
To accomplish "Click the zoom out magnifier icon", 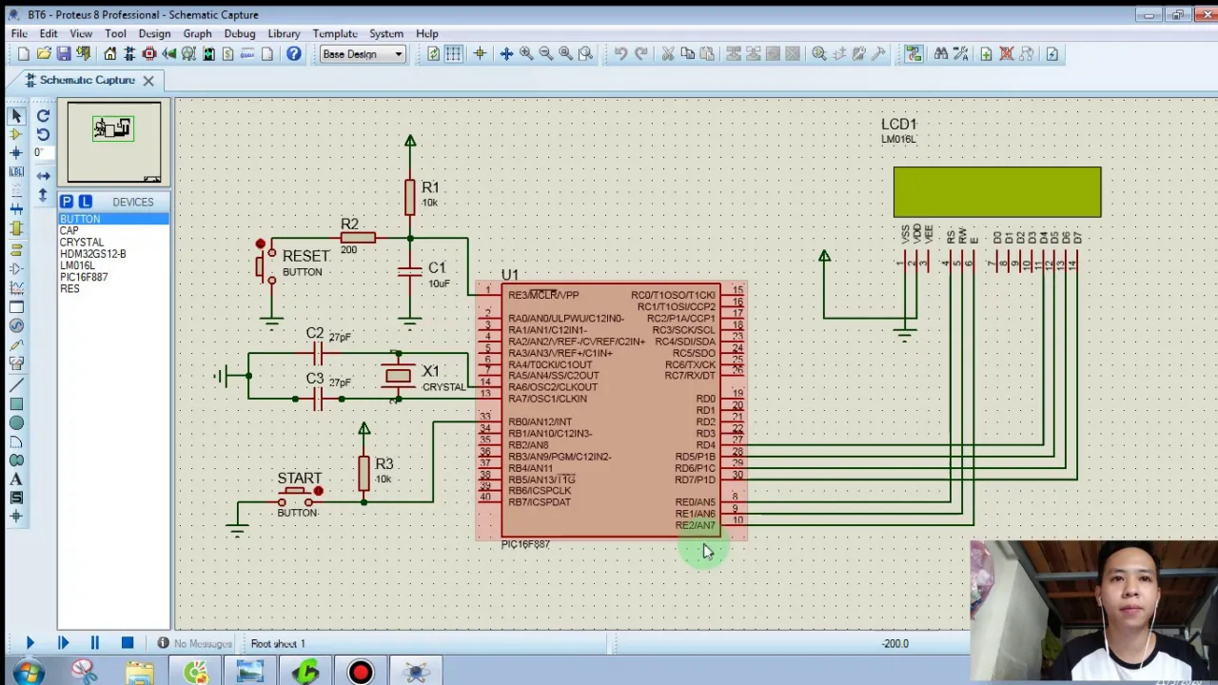I will coord(546,54).
